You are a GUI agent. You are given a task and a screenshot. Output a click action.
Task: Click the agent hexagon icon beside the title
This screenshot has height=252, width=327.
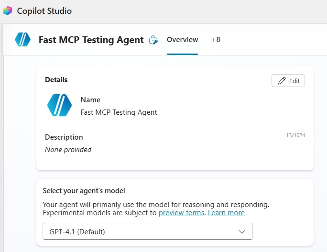click(x=23, y=39)
